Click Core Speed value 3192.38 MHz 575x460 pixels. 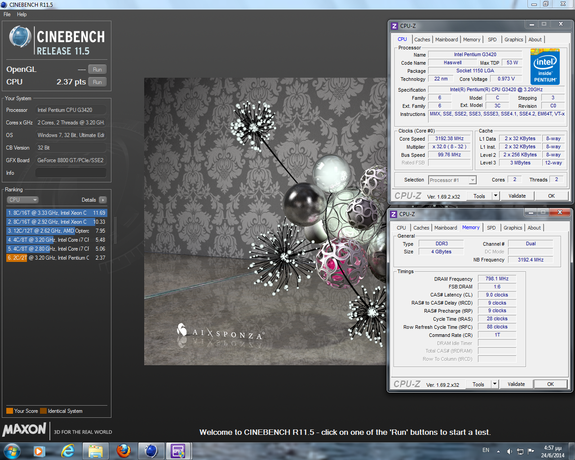tap(449, 139)
